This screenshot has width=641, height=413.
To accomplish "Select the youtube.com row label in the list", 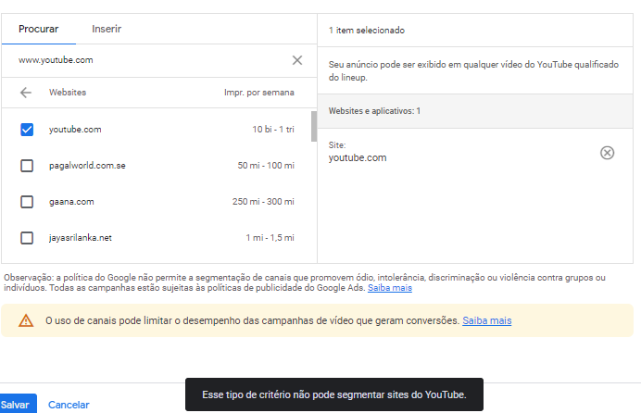I will 75,130.
